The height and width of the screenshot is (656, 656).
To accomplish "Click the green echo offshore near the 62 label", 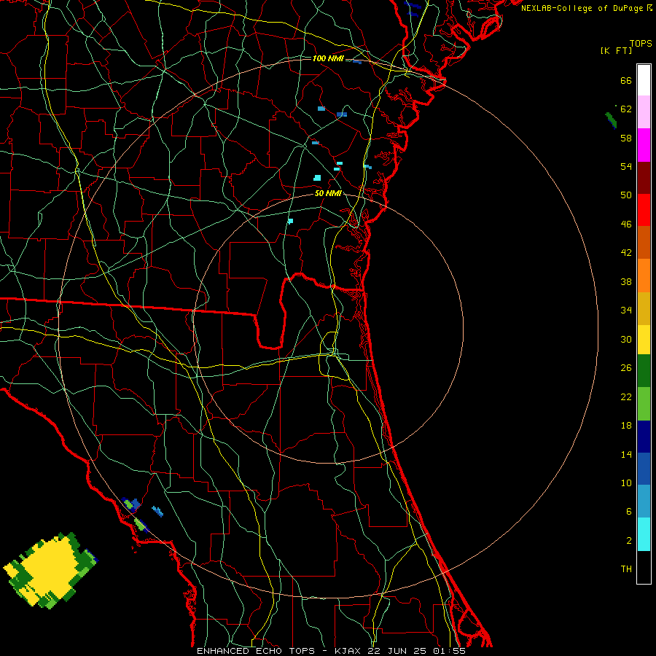I will click(x=612, y=120).
